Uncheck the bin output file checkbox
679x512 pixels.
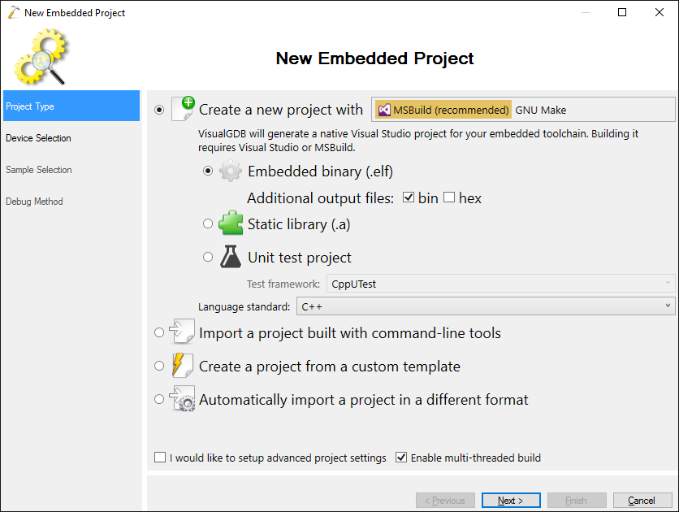409,197
